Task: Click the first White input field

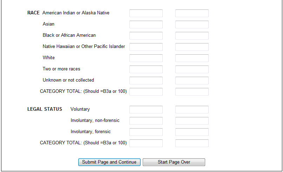Action: coord(146,58)
